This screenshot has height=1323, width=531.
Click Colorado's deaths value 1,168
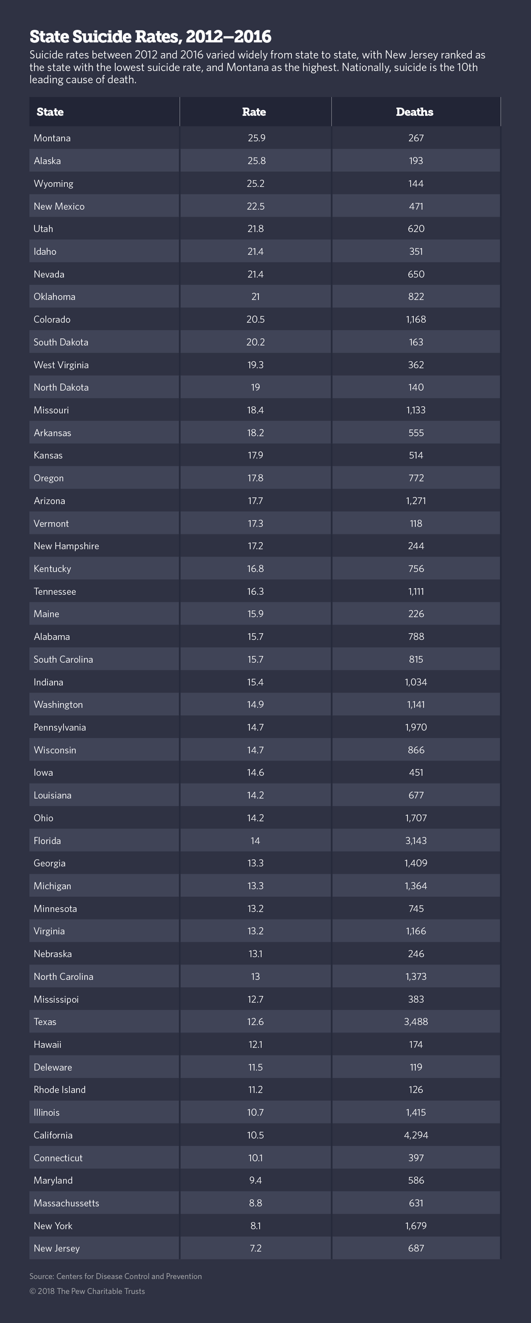(416, 319)
